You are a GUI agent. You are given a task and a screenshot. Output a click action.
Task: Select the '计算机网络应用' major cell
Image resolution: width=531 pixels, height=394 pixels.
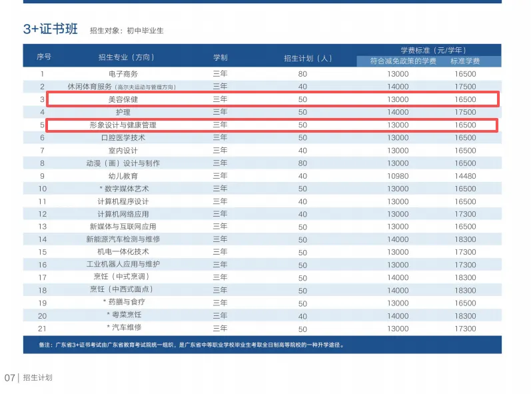pyautogui.click(x=123, y=214)
